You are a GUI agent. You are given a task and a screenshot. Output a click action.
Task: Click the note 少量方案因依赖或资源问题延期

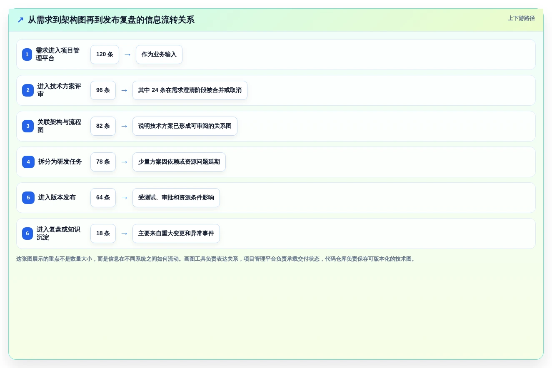point(179,162)
